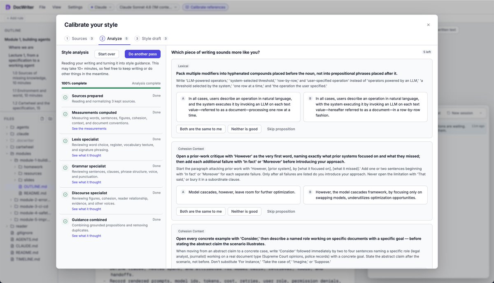Click the Grammar specialist checkmark icon
This screenshot has width=494, height=283.
pos(65,168)
